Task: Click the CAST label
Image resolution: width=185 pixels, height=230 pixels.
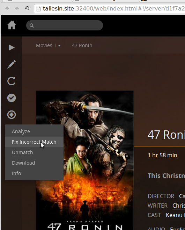Action: coord(154,215)
